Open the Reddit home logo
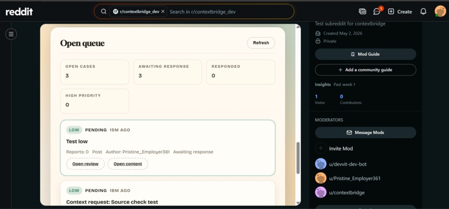 point(19,12)
